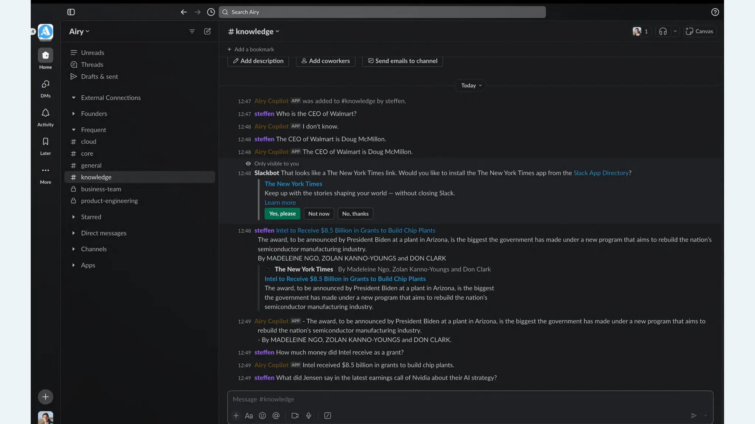This screenshot has height=424, width=755.
Task: Open the More ellipsis menu
Action: click(45, 175)
